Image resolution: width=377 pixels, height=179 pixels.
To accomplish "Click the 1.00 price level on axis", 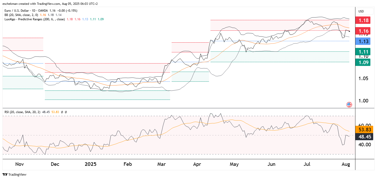I will click(364, 101).
